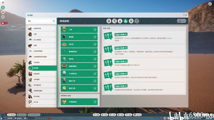Click the blood scent marker bowl icon
The height and width of the screenshot is (120, 214).
[64, 66]
